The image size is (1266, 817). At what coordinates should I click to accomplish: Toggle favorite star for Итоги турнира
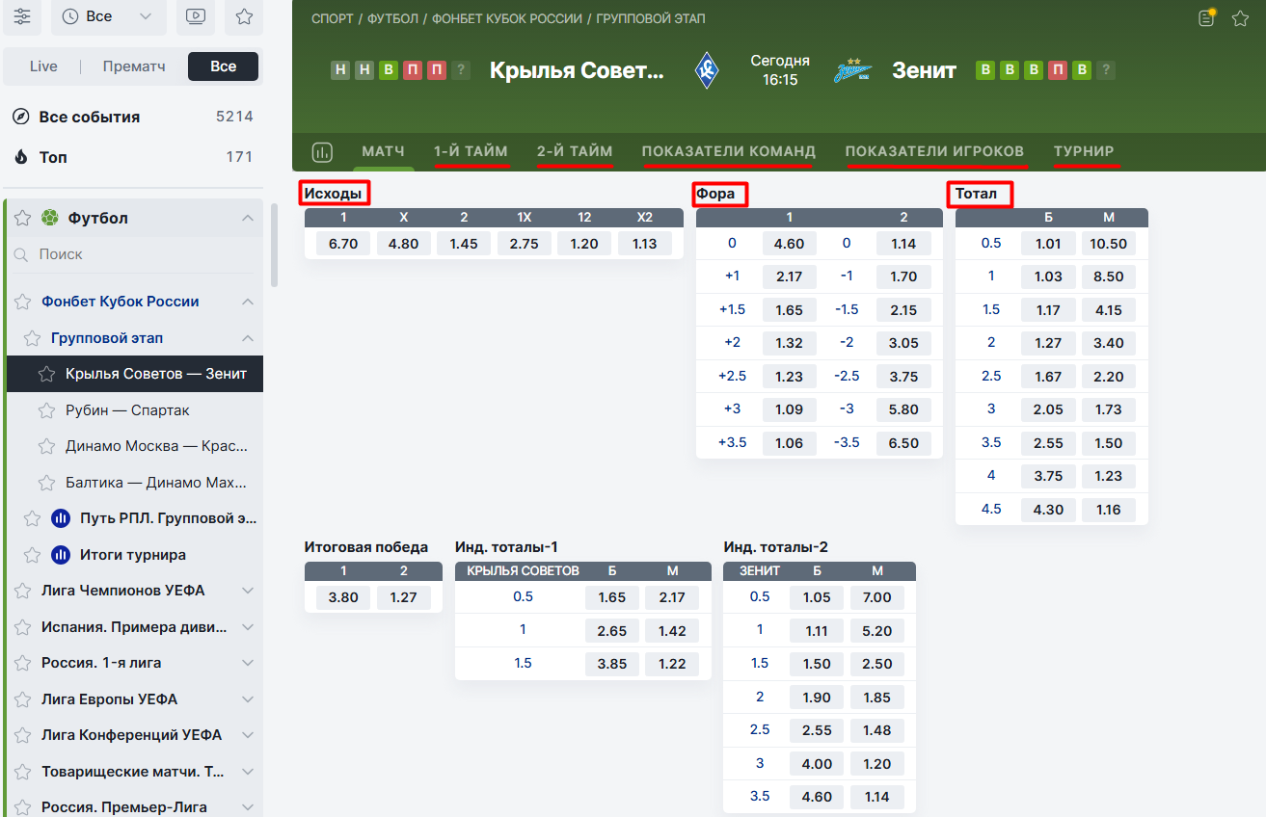[32, 555]
